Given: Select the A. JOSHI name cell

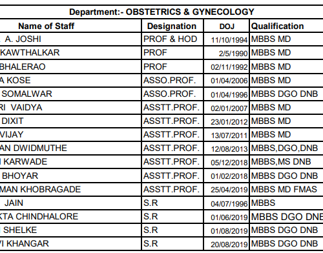Looking at the screenshot, I should [x=70, y=39].
